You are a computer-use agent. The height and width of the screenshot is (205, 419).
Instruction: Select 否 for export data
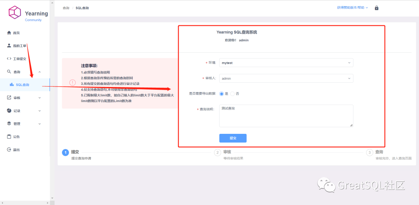pos(232,94)
